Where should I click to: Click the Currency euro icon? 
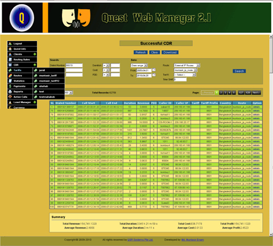[10, 108]
